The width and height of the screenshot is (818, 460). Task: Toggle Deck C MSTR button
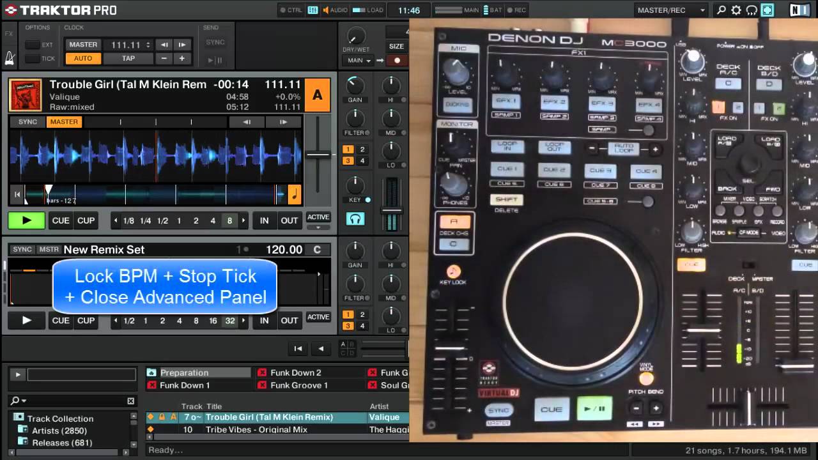49,250
